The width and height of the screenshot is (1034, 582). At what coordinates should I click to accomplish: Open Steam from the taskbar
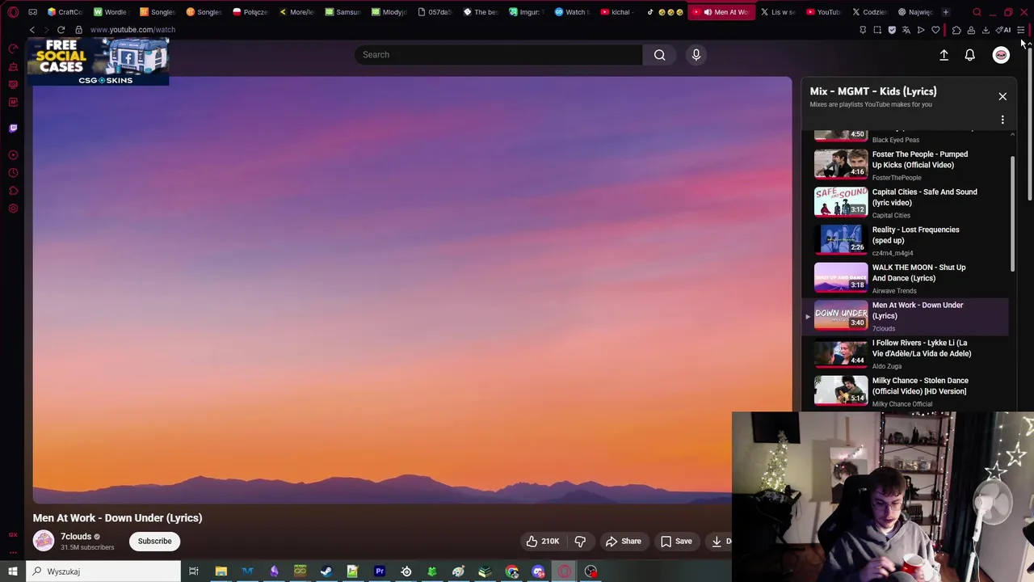click(326, 571)
